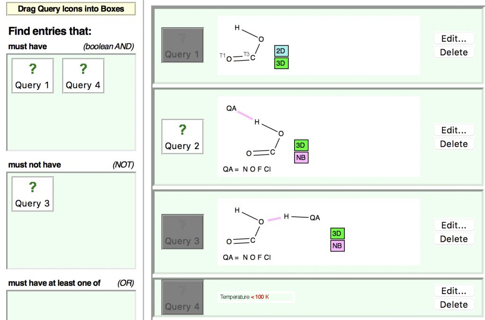Delete Query 2 from the list
485x320 pixels.
(x=454, y=144)
